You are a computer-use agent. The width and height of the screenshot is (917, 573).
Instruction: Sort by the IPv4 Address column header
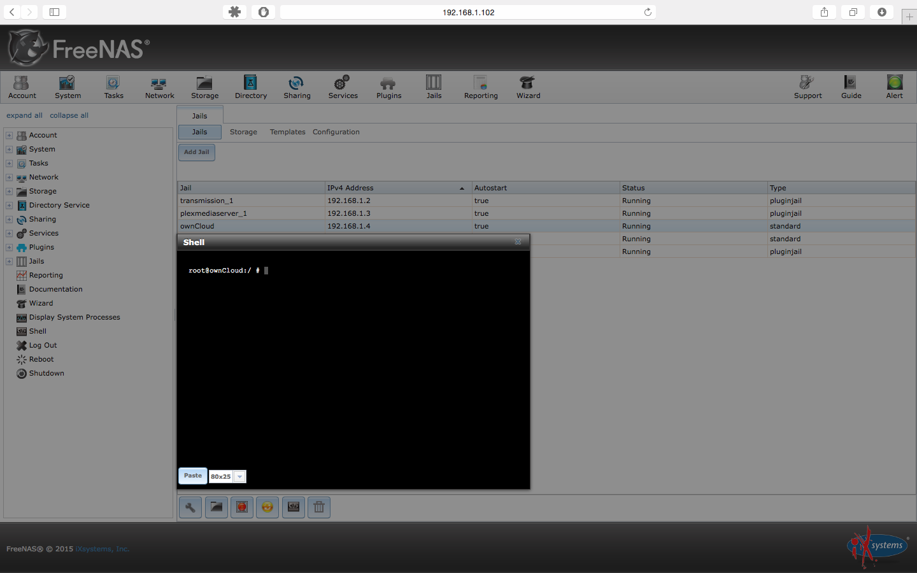click(x=398, y=188)
